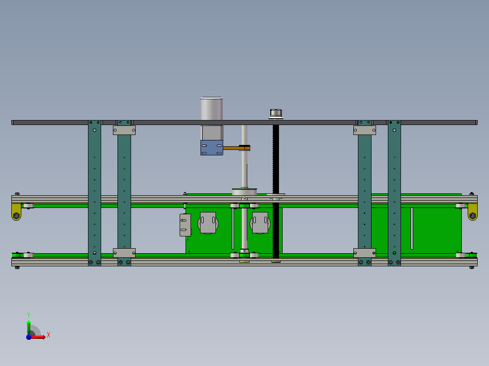The width and height of the screenshot is (489, 366).
Task: Click the red X axis arrow of triad
Action: (39, 337)
